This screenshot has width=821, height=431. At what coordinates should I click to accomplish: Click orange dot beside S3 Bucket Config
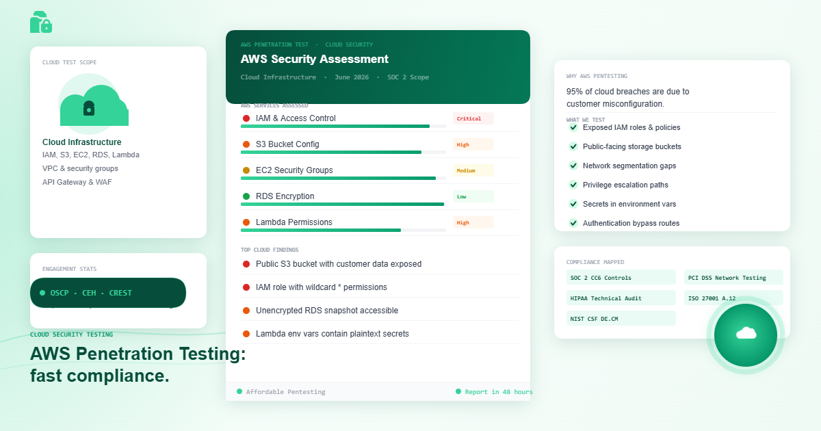click(x=246, y=144)
